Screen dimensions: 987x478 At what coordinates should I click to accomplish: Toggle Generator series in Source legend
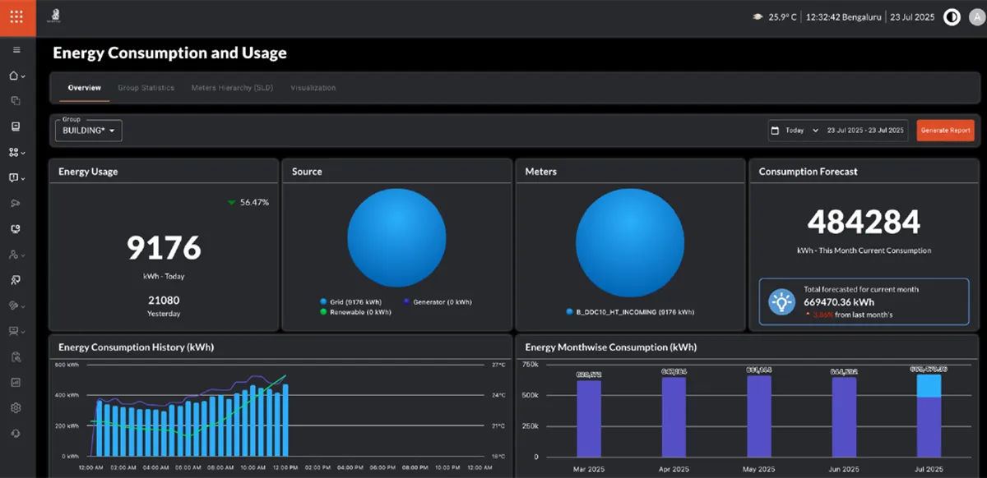point(437,301)
